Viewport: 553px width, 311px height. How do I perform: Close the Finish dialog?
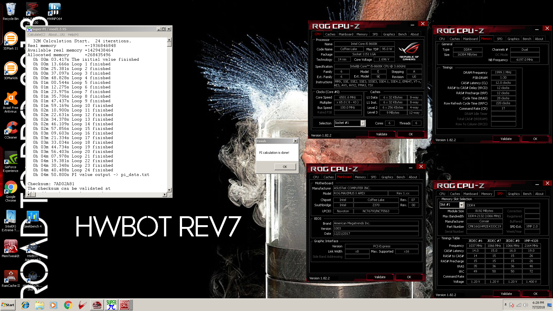click(295, 141)
